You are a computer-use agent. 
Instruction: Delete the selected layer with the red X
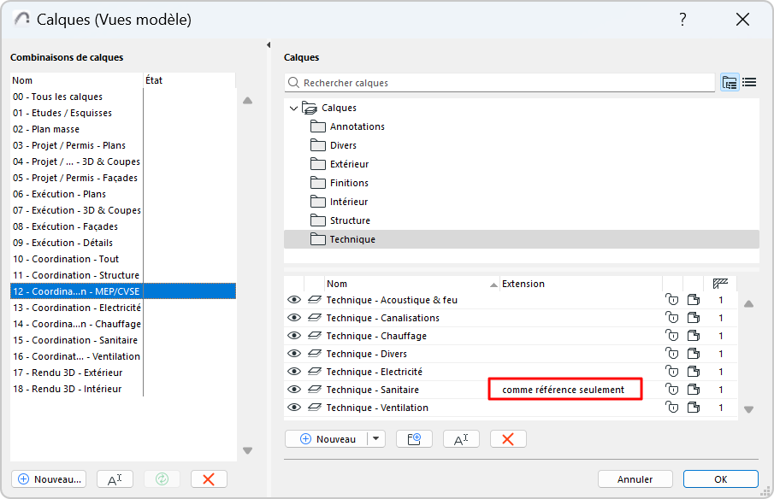click(507, 438)
